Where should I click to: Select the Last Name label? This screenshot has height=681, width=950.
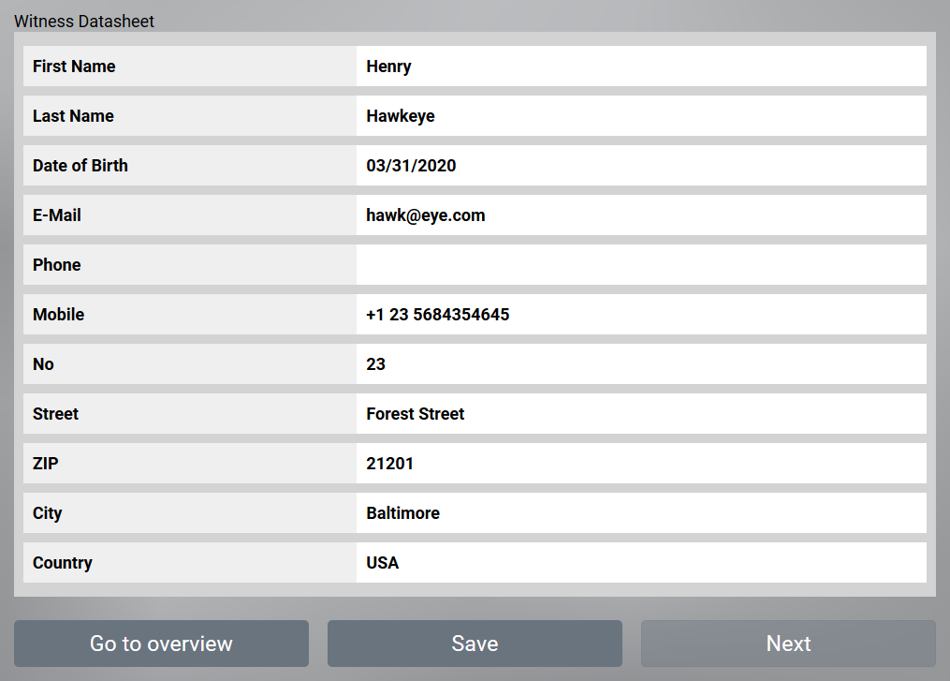pyautogui.click(x=73, y=116)
